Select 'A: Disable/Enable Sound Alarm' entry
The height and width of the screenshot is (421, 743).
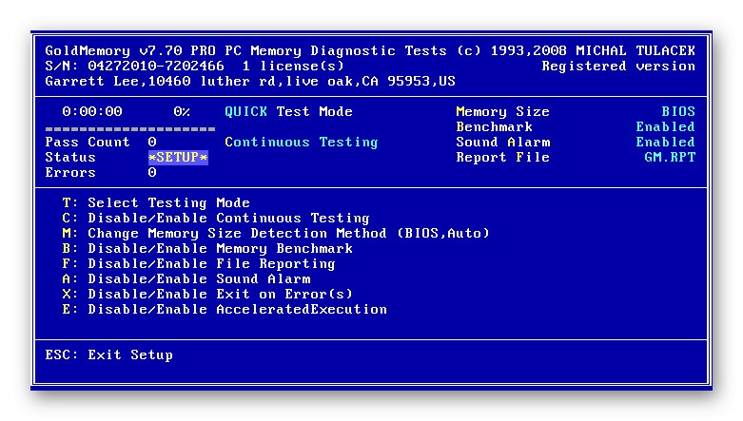[186, 278]
